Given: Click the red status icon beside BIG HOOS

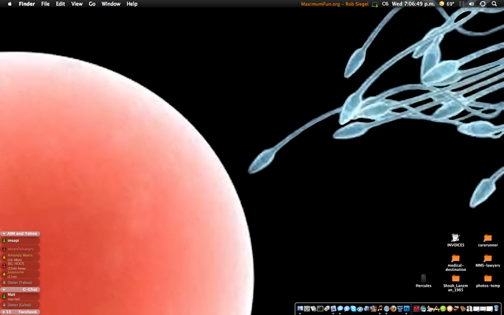Looking at the screenshot, I should pos(4,265).
